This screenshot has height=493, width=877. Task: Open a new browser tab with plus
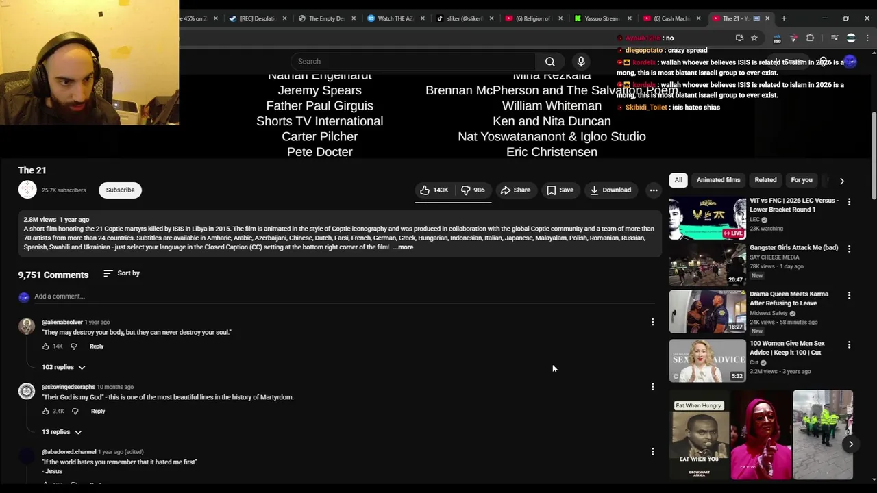(784, 18)
